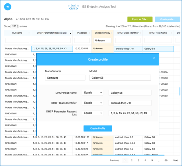This screenshot has width=182, height=166.
Task: Click IP address 10.86.103.136
Action: pyautogui.click(x=82, y=137)
